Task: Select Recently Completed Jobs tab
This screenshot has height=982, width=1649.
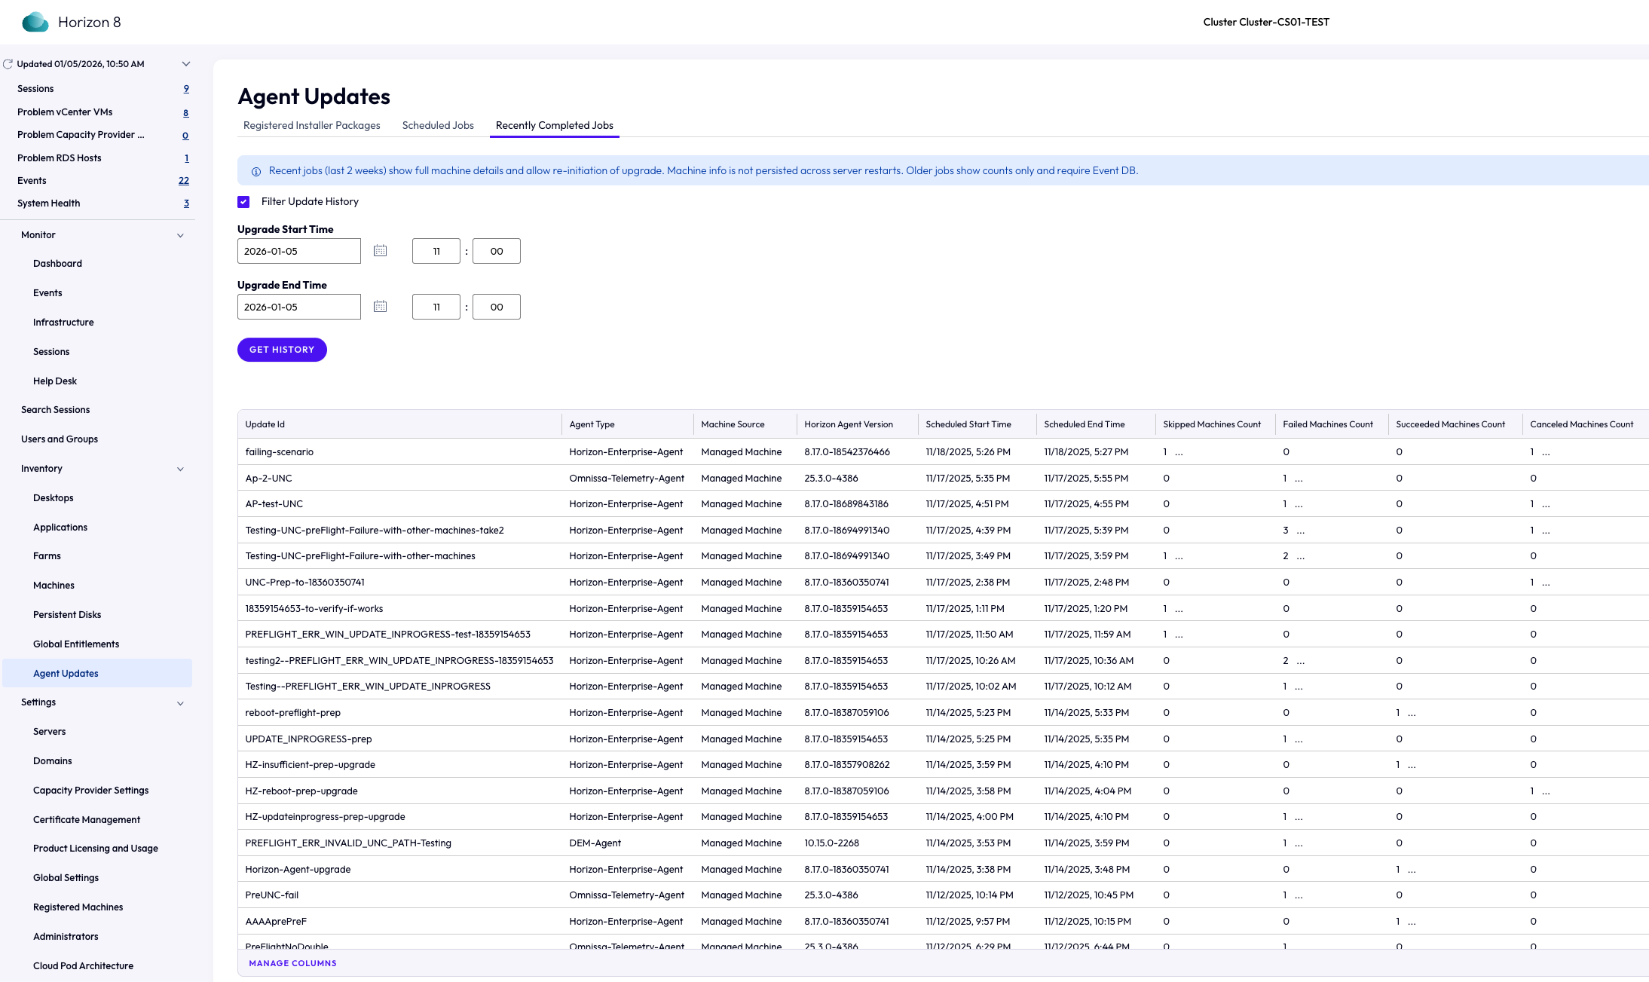Action: click(x=554, y=126)
